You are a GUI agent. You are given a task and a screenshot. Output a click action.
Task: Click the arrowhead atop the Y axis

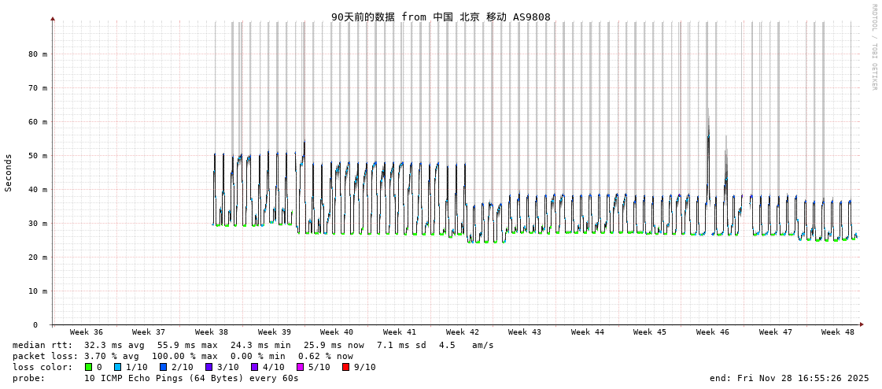click(x=53, y=18)
